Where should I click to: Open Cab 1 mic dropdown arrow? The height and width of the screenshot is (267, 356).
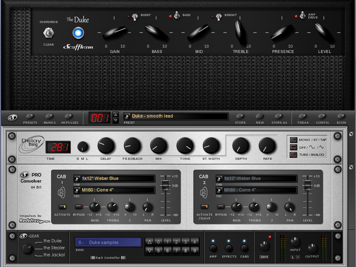pyautogui.click(x=77, y=190)
